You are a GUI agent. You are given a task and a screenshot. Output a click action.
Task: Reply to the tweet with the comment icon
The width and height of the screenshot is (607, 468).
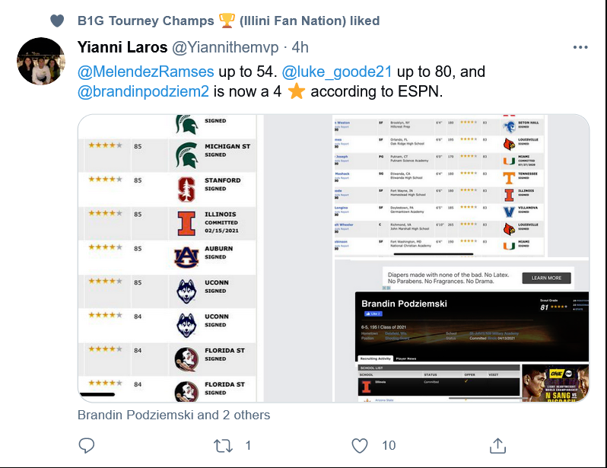[87, 445]
